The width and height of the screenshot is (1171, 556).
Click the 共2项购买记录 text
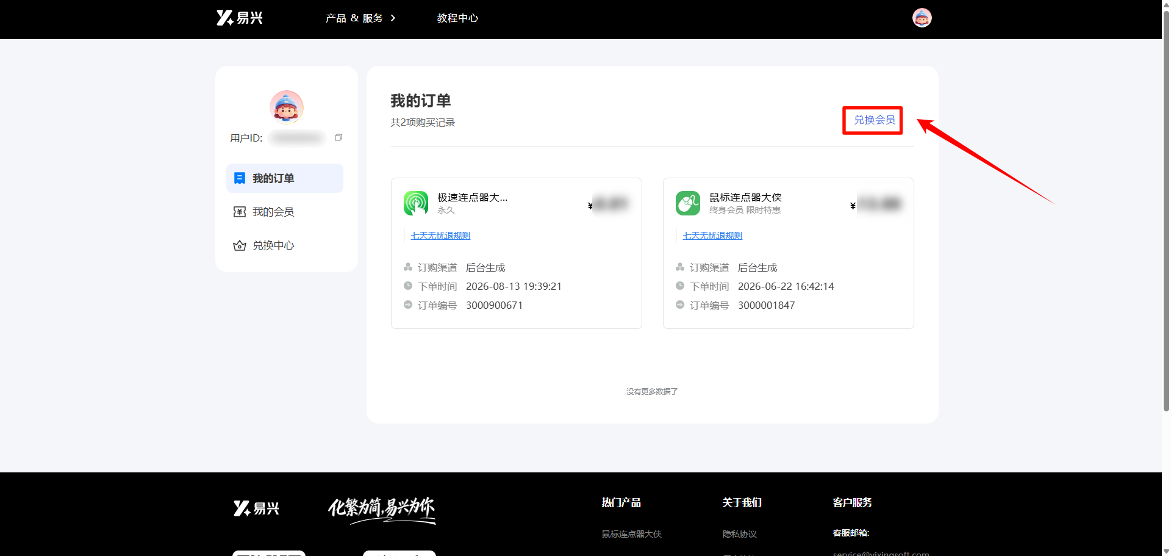click(423, 123)
